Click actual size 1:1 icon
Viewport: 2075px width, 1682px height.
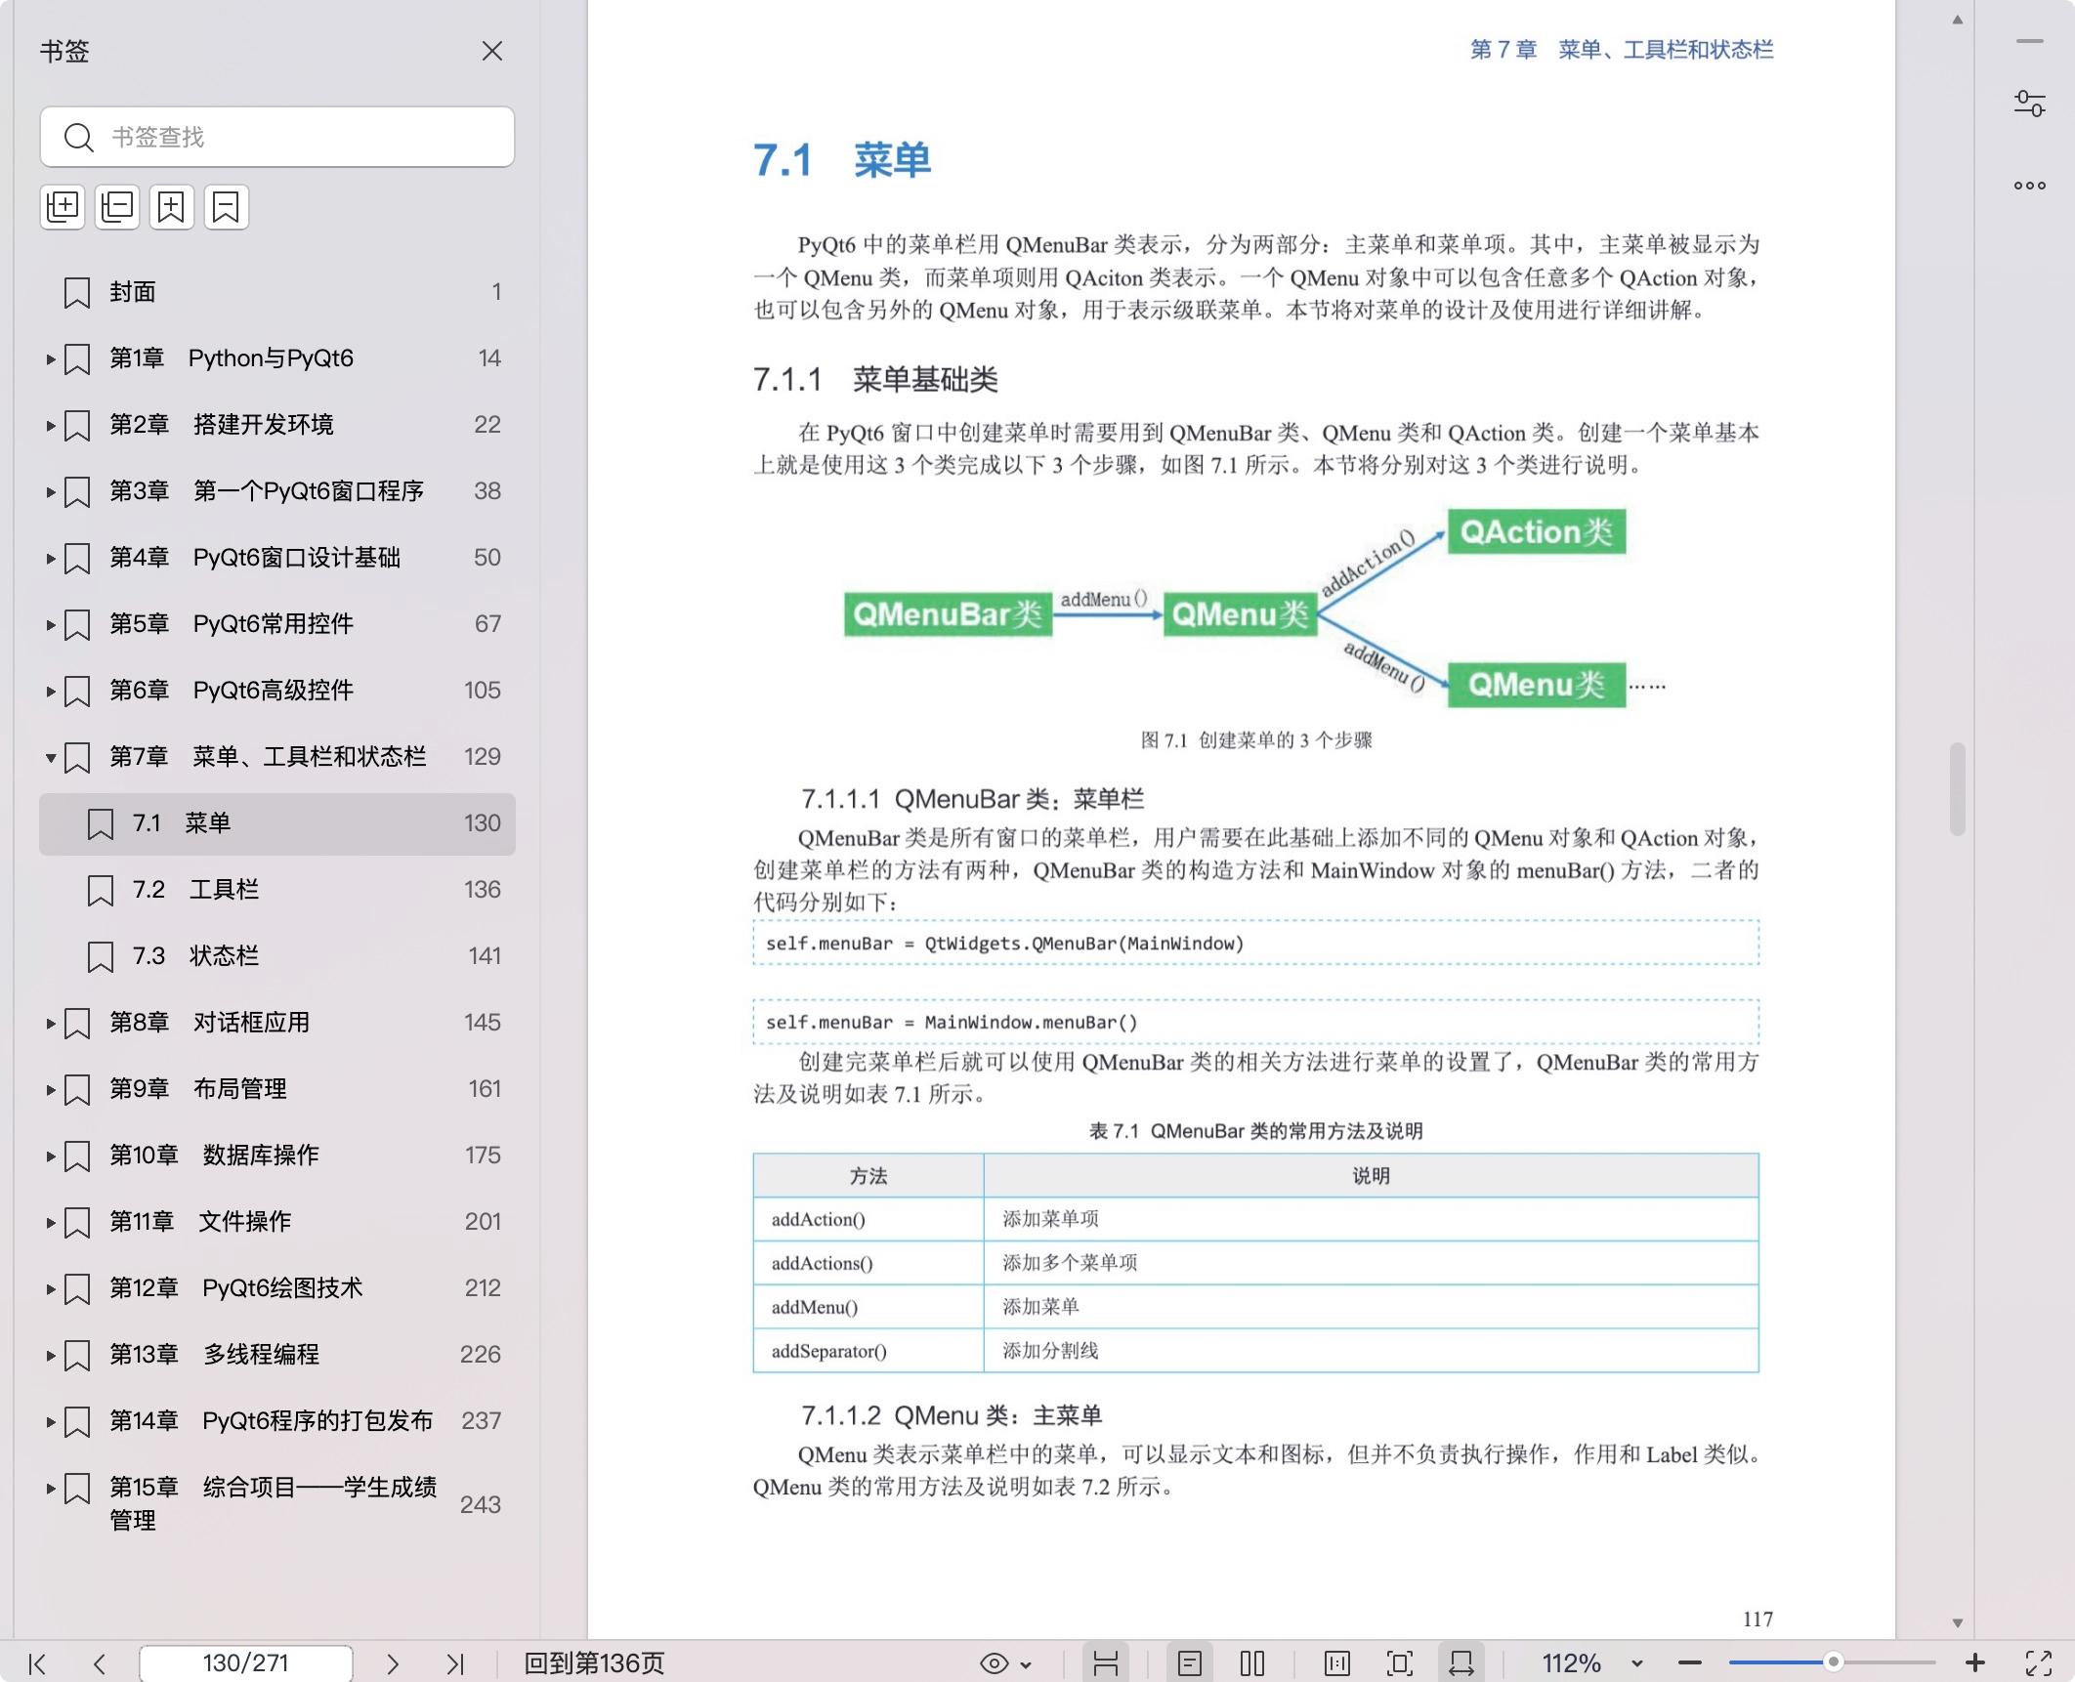(1337, 1663)
